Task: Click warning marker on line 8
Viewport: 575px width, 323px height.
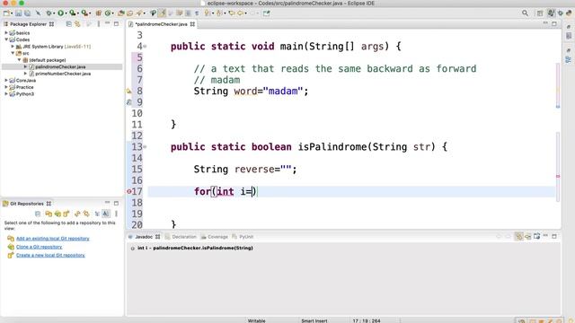Action: coord(128,91)
